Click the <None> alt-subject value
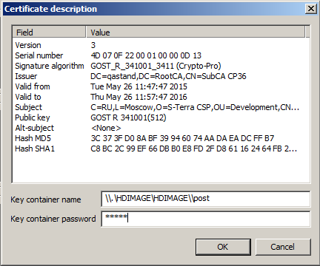 coord(106,128)
